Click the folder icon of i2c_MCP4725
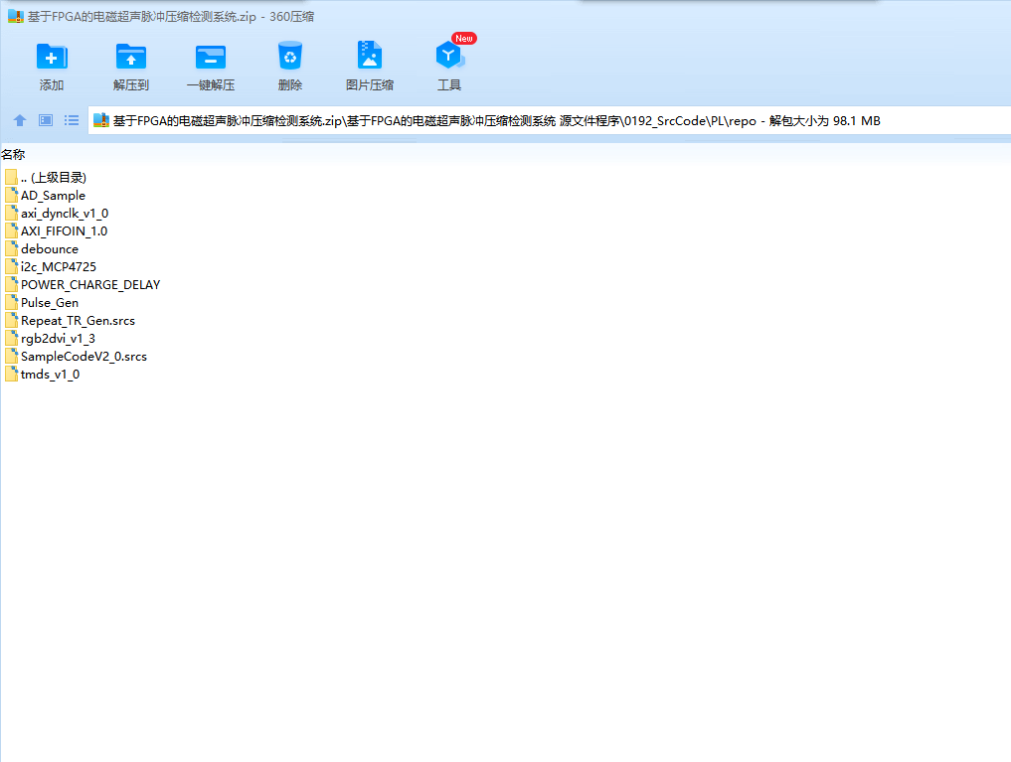The width and height of the screenshot is (1011, 762). pos(11,266)
